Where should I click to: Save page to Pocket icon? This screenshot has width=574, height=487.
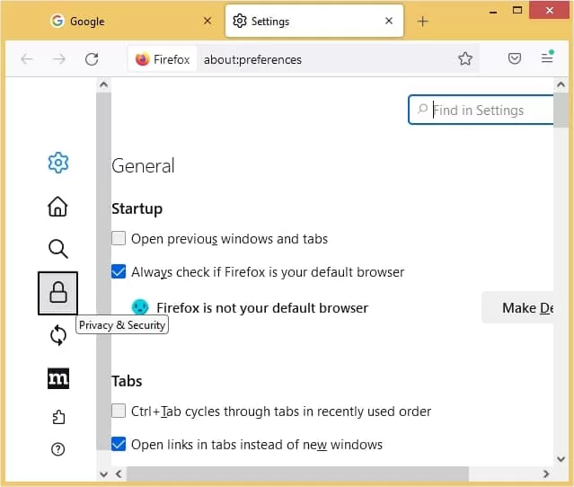pos(515,58)
